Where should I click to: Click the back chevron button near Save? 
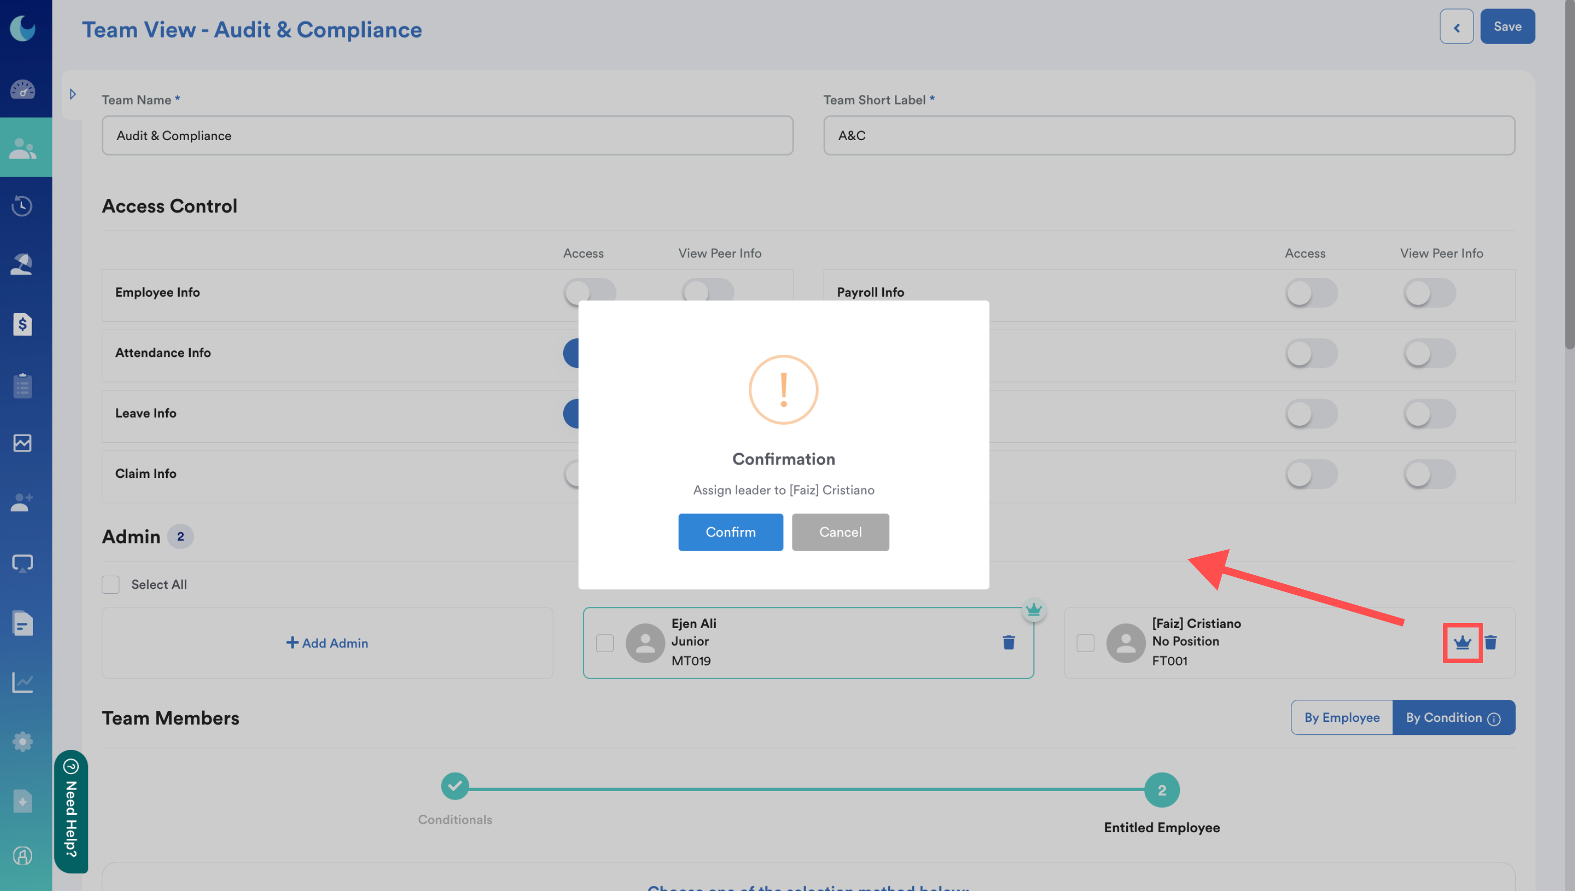coord(1456,27)
